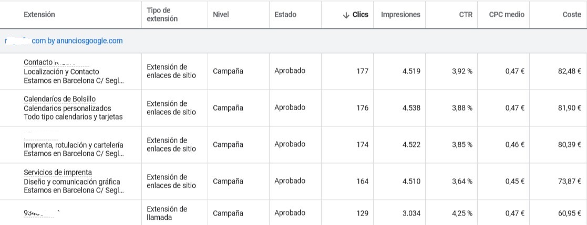
Task: Sort by the Coste column
Action: [572, 15]
